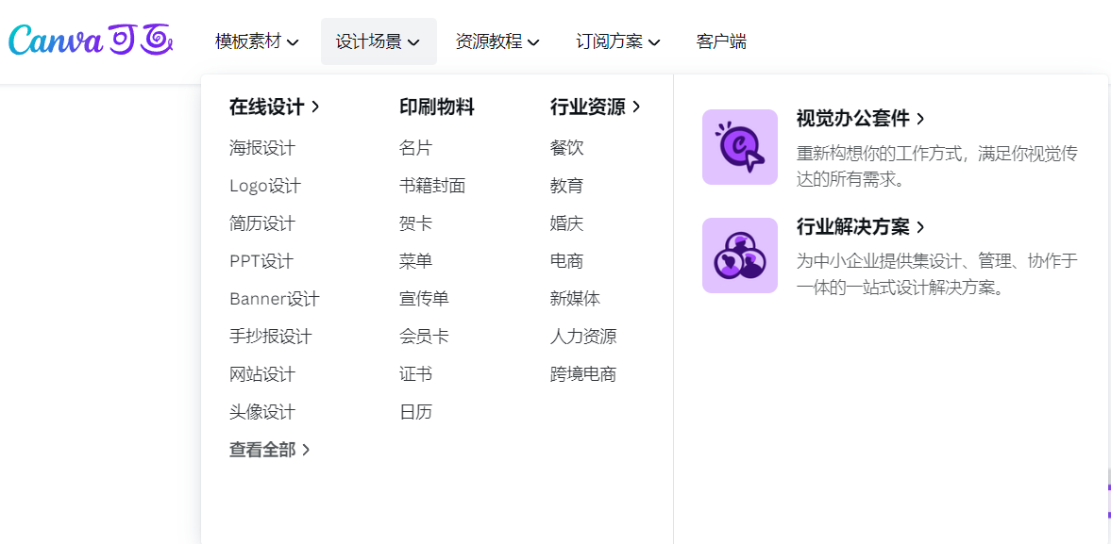Click 查看全部 to see all designs
This screenshot has width=1111, height=544.
click(x=270, y=450)
